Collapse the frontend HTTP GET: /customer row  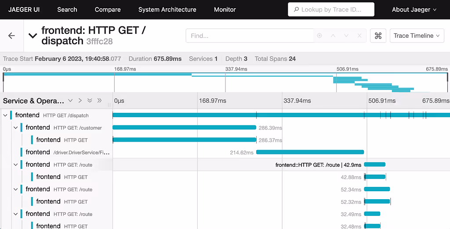coord(16,128)
